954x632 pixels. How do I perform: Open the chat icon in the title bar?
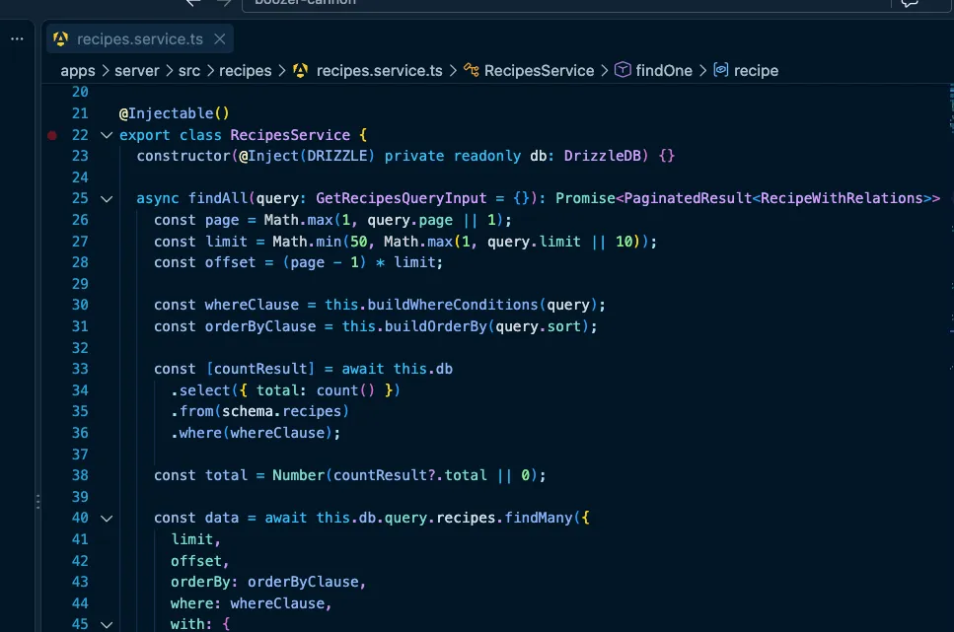910,3
